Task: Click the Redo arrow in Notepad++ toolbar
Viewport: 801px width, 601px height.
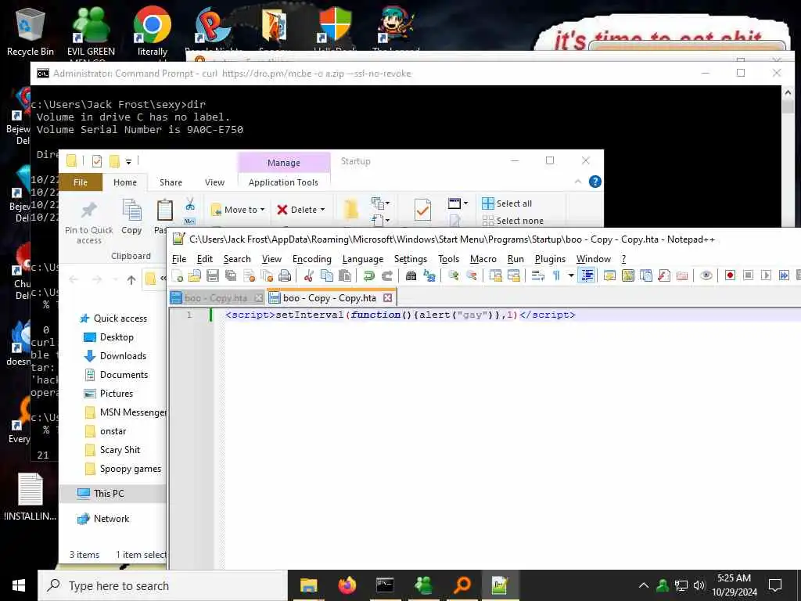Action: [386, 276]
